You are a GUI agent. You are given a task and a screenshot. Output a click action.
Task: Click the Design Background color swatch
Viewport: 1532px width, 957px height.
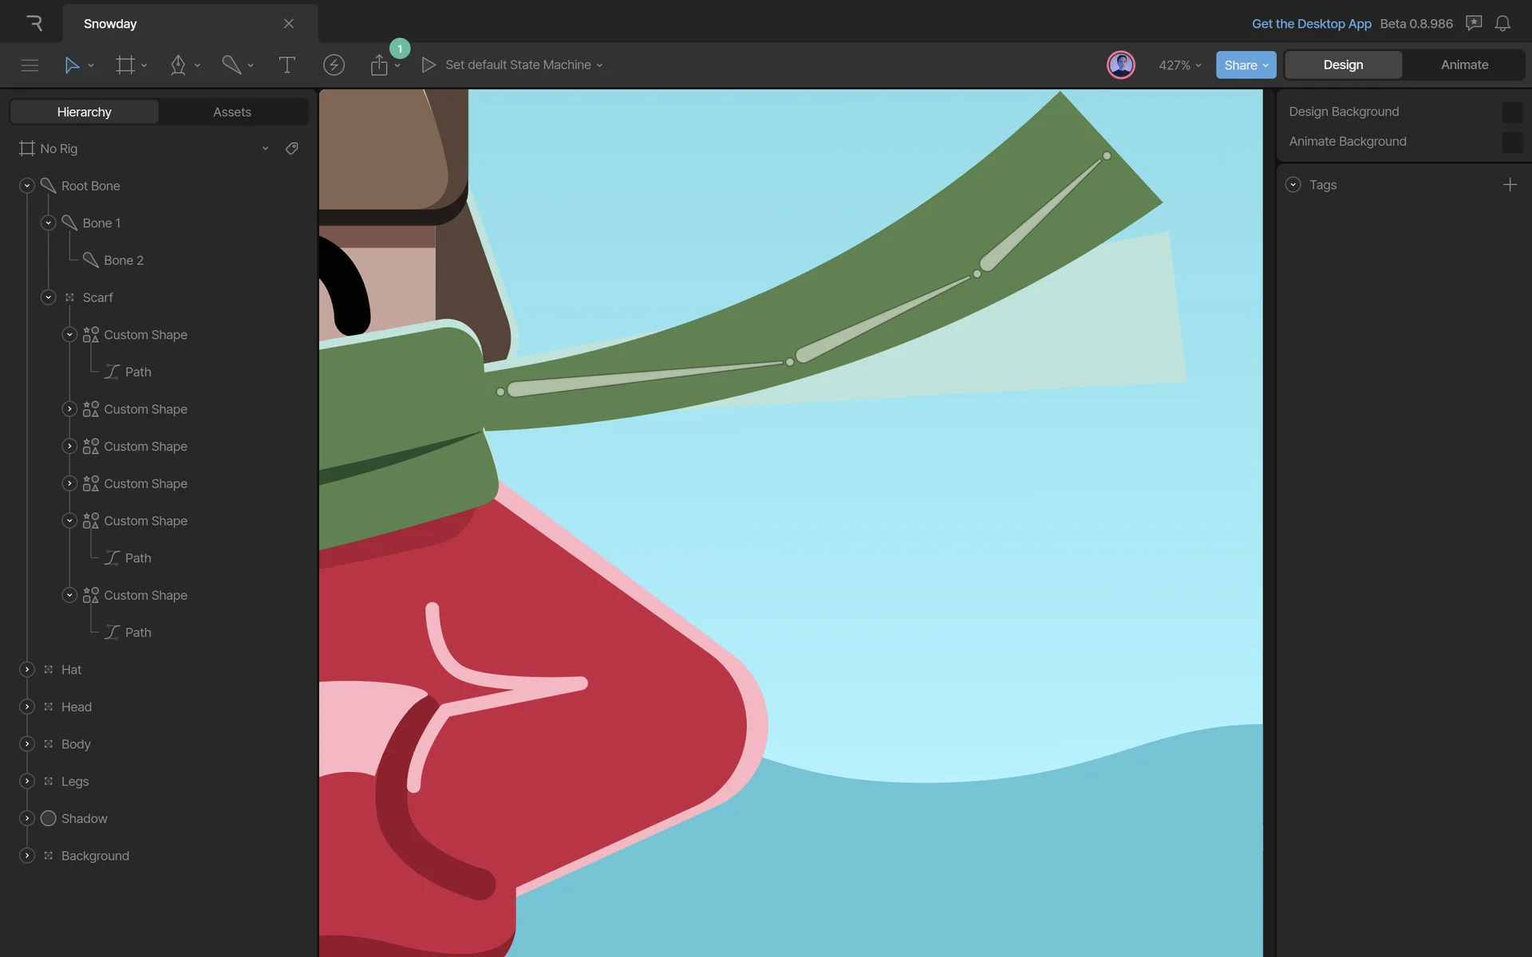pyautogui.click(x=1511, y=112)
